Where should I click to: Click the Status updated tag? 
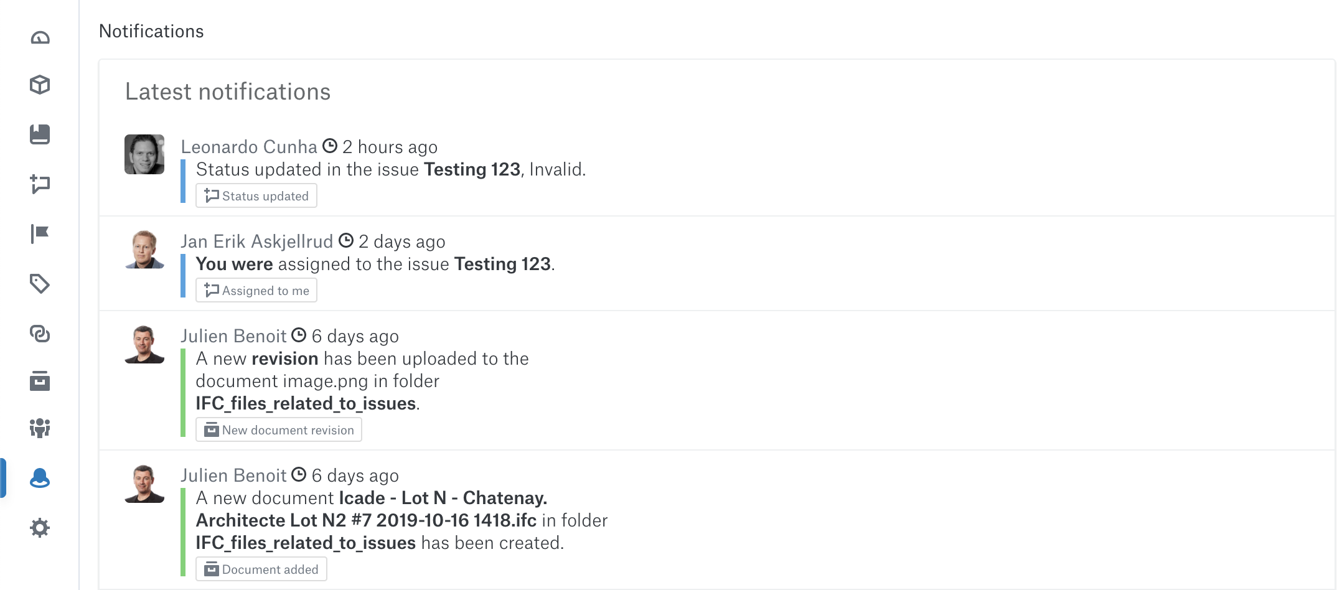(x=256, y=195)
